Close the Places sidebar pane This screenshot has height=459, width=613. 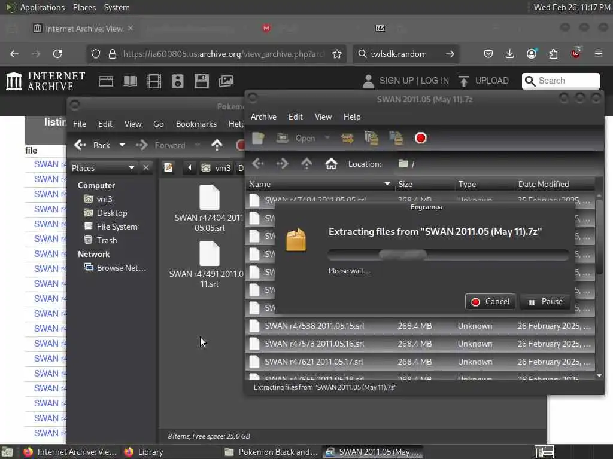pos(146,168)
